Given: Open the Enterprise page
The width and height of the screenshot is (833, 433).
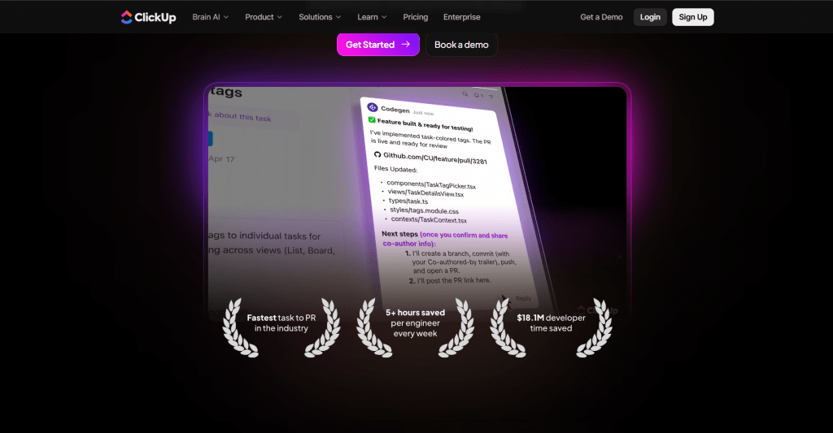Looking at the screenshot, I should tap(462, 17).
